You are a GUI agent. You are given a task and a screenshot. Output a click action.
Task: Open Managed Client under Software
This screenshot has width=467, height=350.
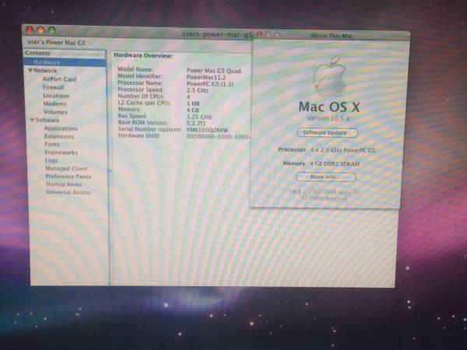66,169
